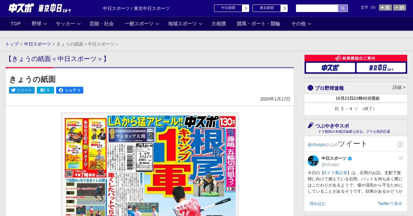The image size is (413, 216).
Task: Increase text size with +大 button
Action: (385, 8)
